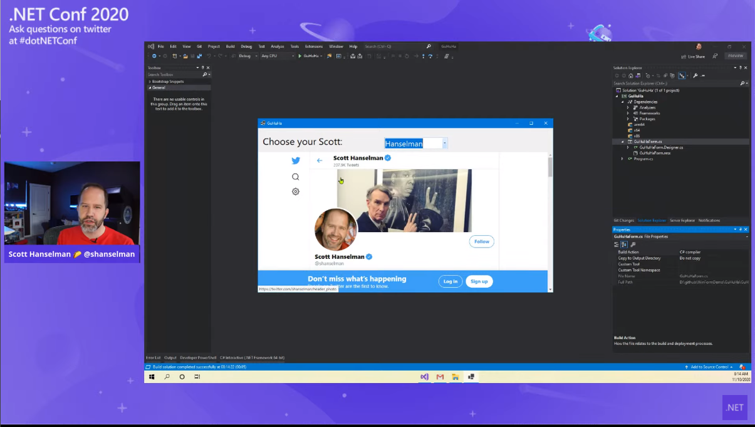The width and height of the screenshot is (755, 427).
Task: Expand the Program.cs tree node
Action: [x=622, y=159]
